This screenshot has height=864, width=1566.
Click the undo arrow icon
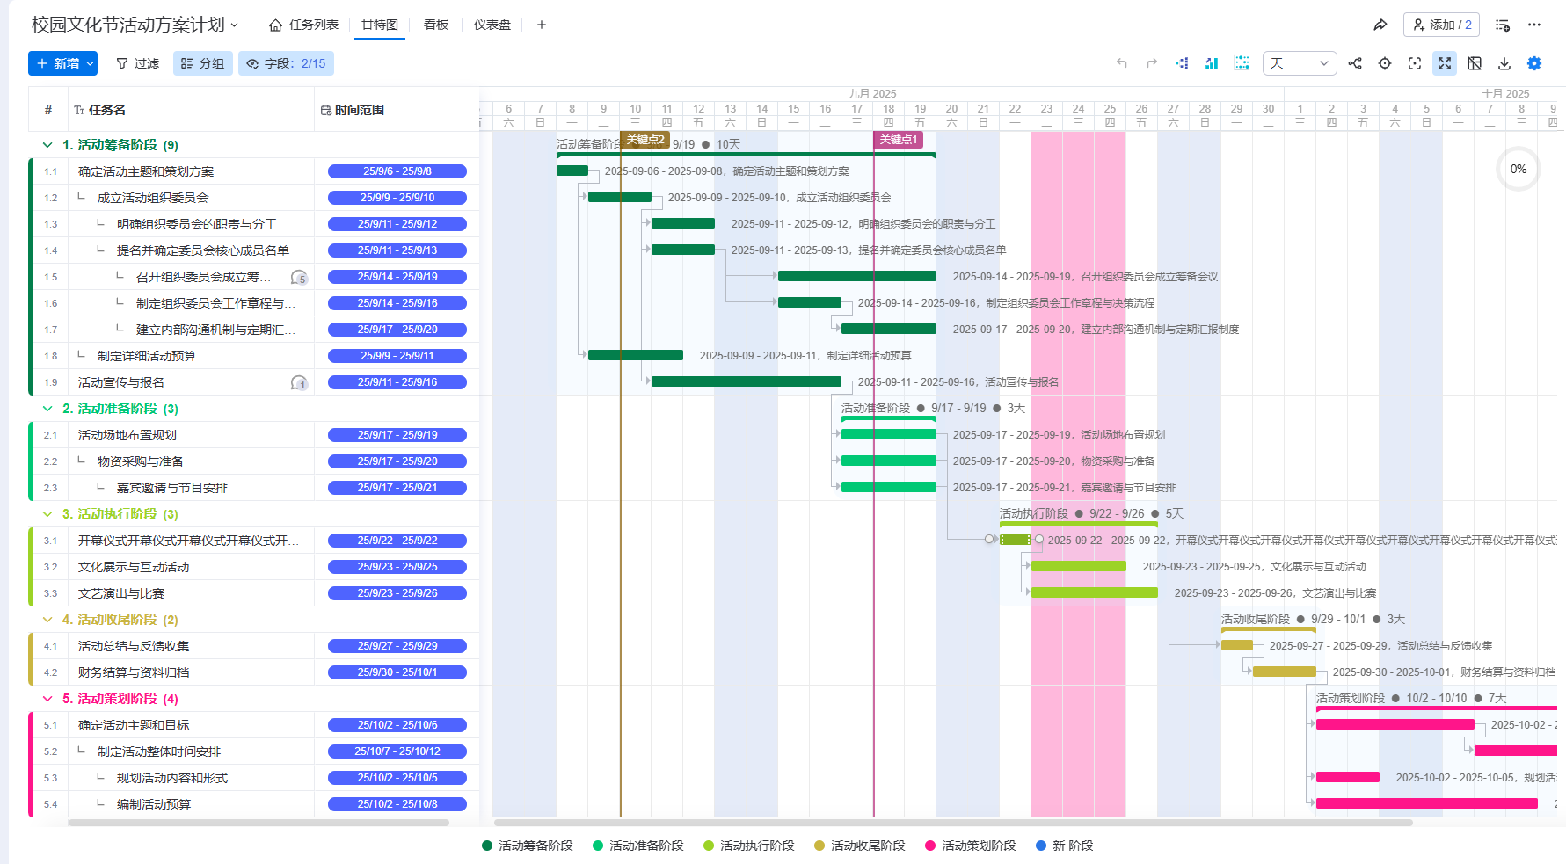(x=1122, y=63)
